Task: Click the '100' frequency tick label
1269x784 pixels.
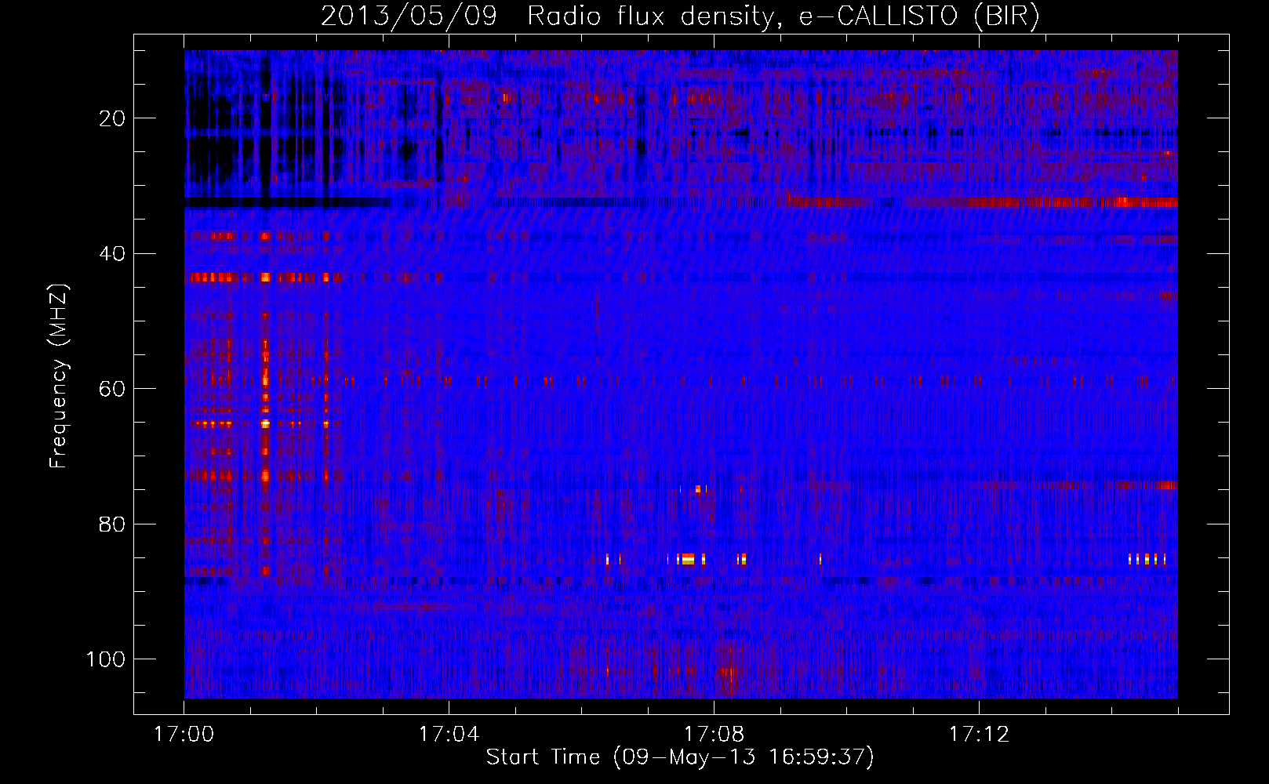Action: tap(106, 659)
